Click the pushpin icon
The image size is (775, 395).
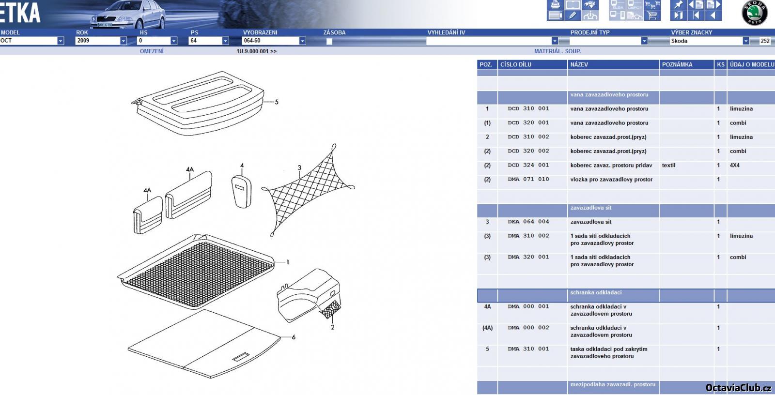point(679,5)
